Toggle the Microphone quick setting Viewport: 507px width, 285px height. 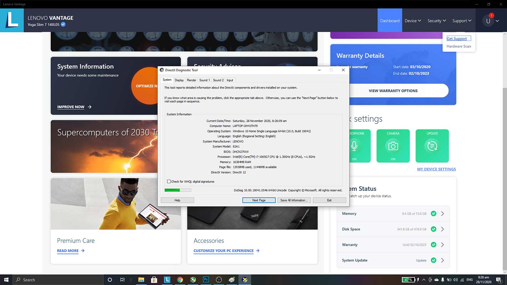354,146
